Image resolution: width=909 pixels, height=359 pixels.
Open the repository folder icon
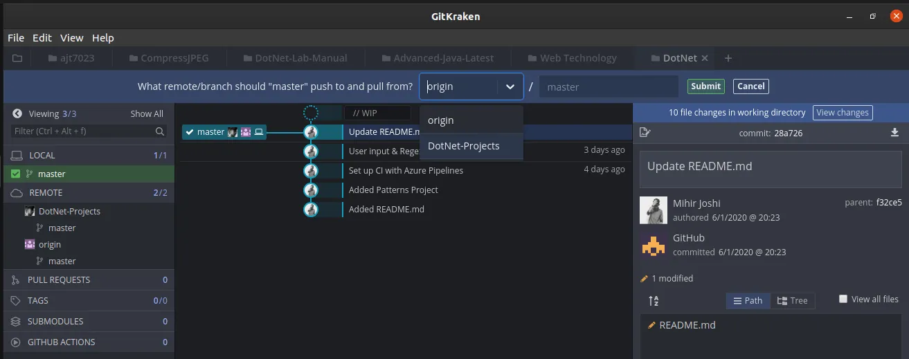click(x=17, y=58)
